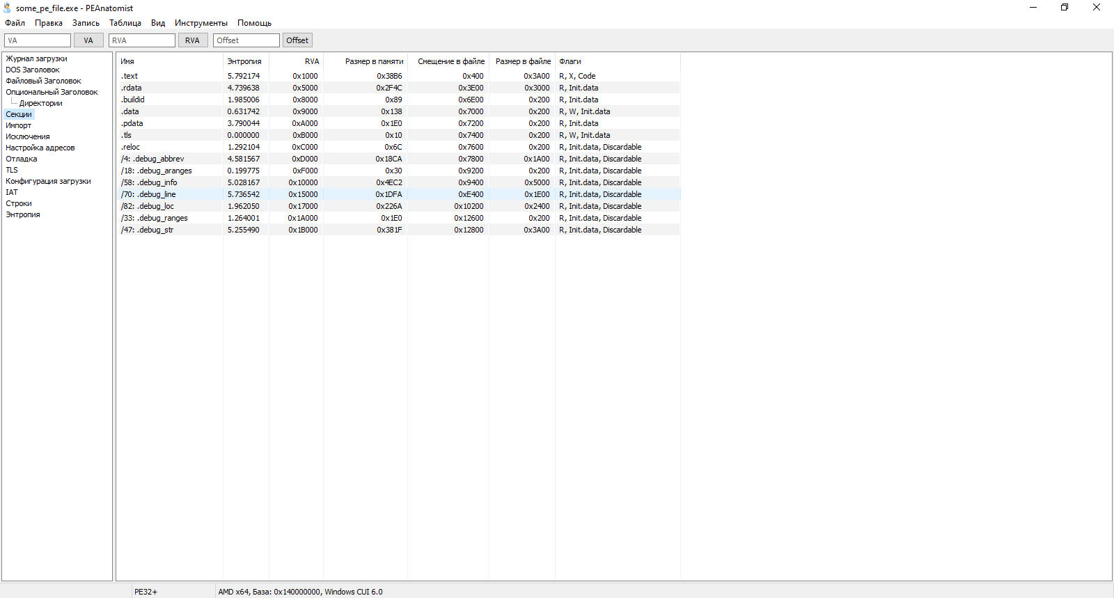Open Энтропия in the navigation tree

(23, 214)
